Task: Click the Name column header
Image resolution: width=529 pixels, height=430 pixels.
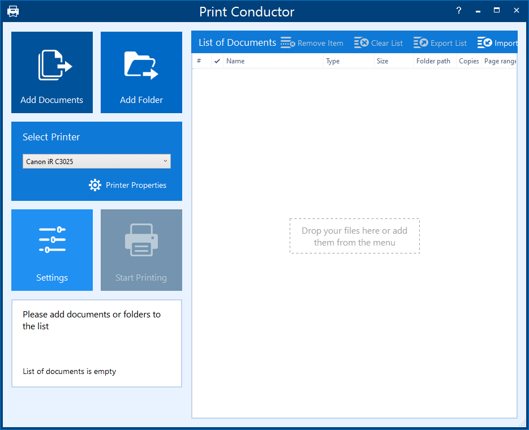Action: (x=236, y=61)
